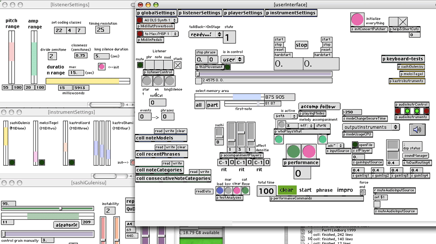Viewport: 436px width, 244px height.
Task: Click the total time number box 100
Action: (x=266, y=191)
